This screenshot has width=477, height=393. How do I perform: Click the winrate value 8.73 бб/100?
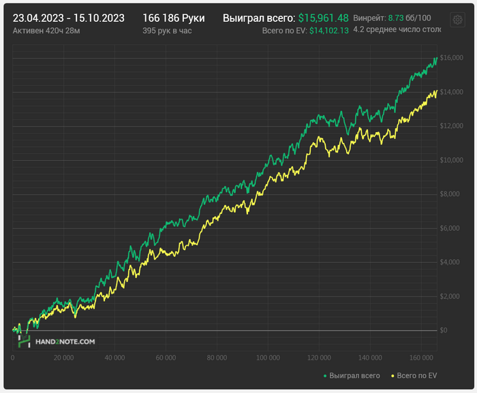coord(410,18)
